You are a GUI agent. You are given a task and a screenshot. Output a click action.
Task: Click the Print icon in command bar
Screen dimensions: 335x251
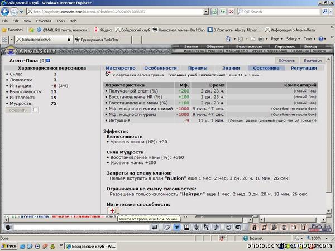coord(261,39)
